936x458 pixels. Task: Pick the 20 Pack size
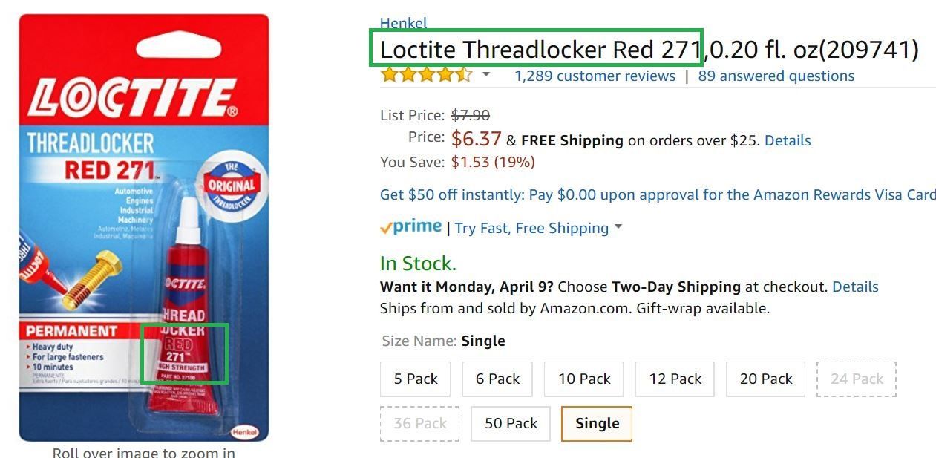point(766,379)
